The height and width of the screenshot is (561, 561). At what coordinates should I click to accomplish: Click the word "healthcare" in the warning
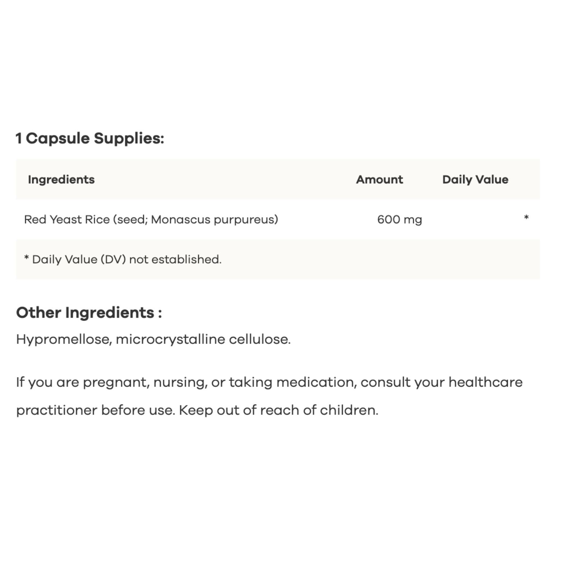485,382
